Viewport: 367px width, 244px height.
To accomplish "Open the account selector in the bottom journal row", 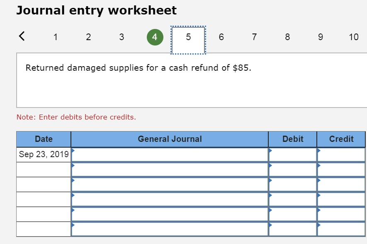I will [72, 226].
